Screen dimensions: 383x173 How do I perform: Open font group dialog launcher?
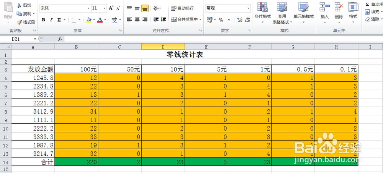point(120,31)
